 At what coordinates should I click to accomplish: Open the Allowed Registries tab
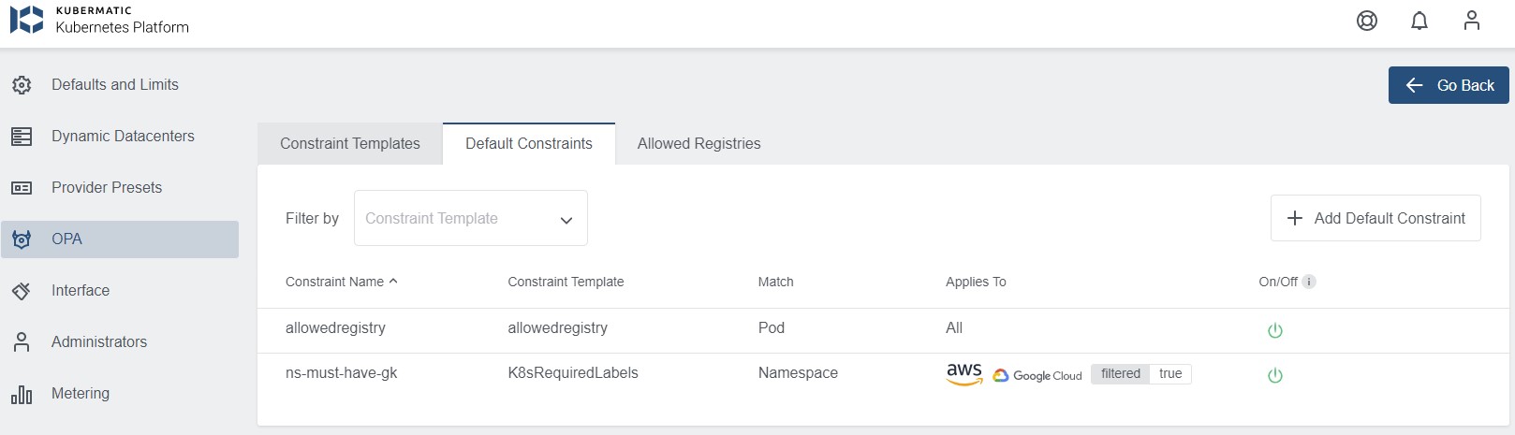coord(699,143)
